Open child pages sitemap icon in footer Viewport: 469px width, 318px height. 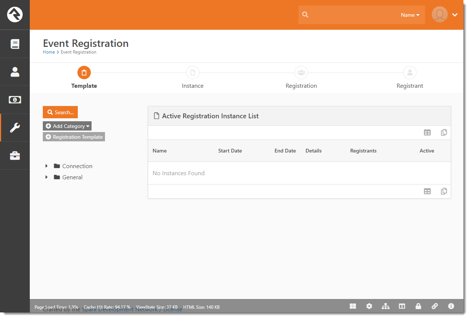386,306
